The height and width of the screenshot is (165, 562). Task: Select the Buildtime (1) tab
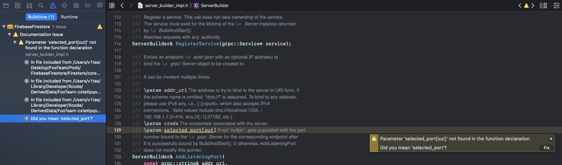click(x=41, y=17)
